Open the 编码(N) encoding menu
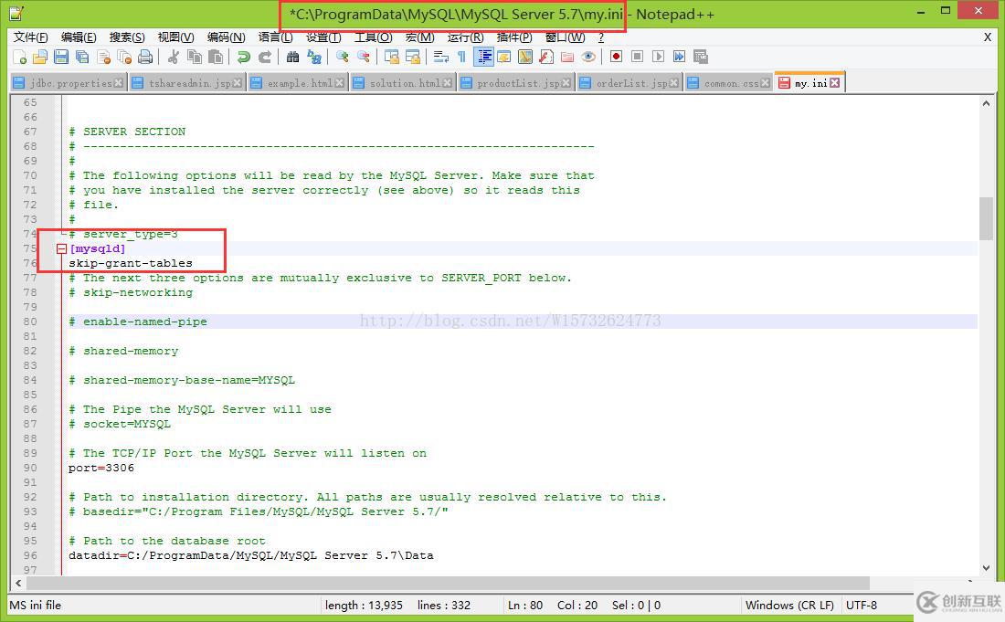The image size is (1005, 622). [x=226, y=37]
